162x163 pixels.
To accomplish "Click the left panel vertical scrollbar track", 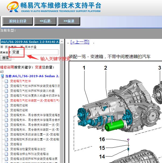I will click(62, 103).
